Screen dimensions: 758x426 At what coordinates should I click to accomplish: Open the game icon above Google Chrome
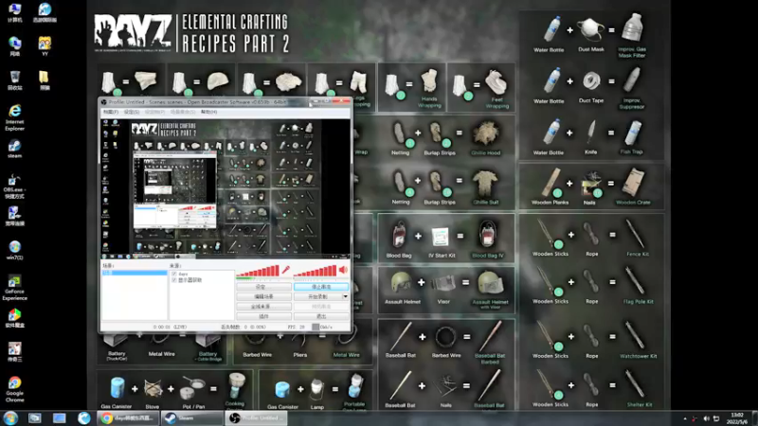14,351
